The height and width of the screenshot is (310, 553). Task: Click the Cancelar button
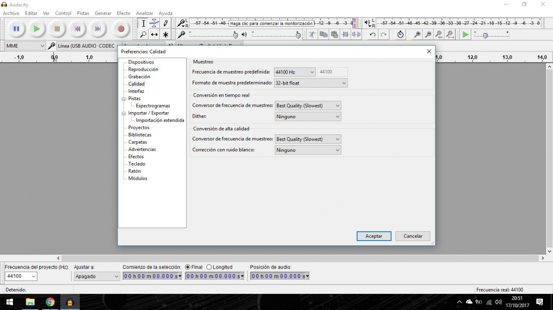click(412, 236)
